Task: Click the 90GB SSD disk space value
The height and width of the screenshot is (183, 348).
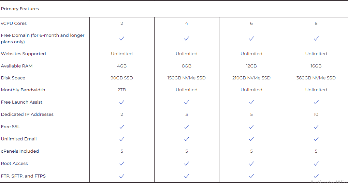Action: (x=122, y=78)
